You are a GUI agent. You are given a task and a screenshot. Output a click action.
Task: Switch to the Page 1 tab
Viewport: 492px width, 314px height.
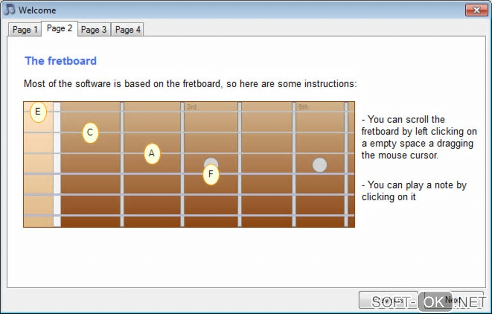click(25, 30)
